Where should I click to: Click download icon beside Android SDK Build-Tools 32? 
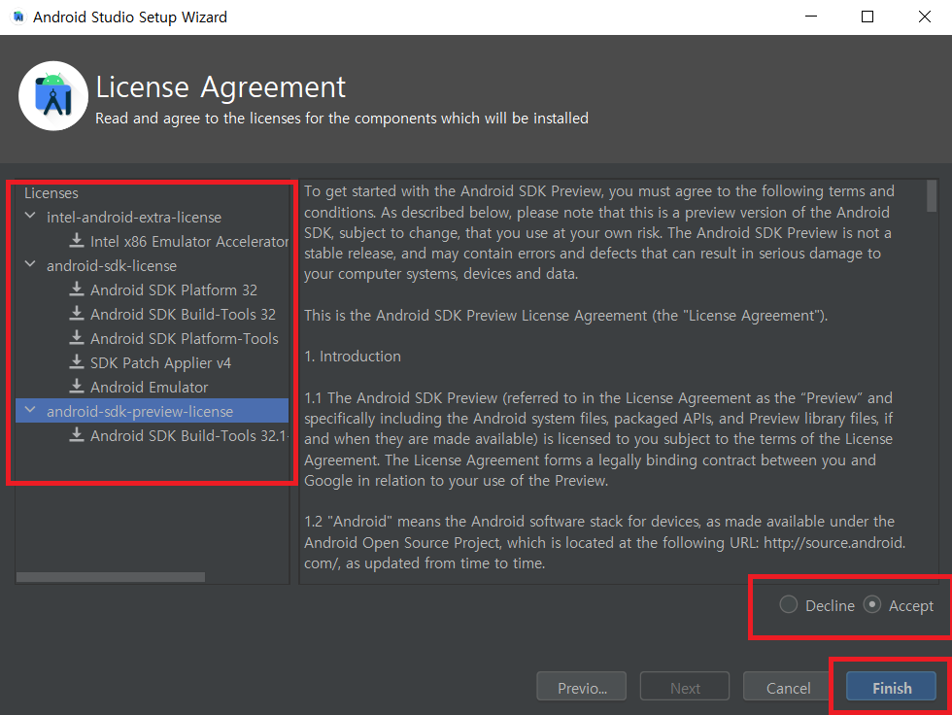(x=77, y=314)
